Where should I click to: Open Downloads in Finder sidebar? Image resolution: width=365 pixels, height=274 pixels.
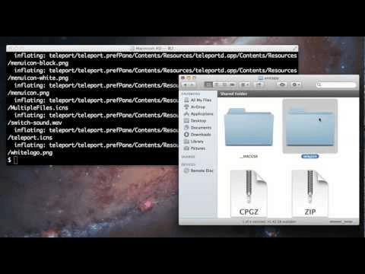pyautogui.click(x=198, y=134)
